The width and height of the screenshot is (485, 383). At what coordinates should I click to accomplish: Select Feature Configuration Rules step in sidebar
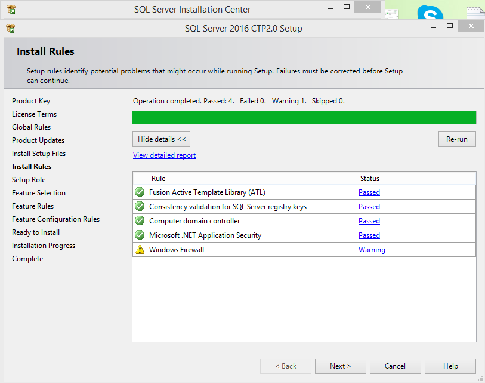coord(55,219)
